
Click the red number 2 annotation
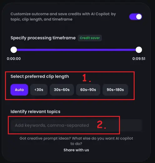101,125
